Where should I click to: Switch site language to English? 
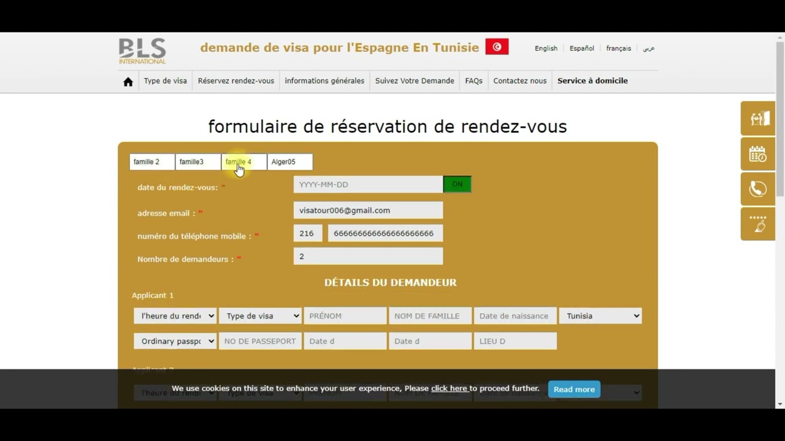tap(546, 48)
